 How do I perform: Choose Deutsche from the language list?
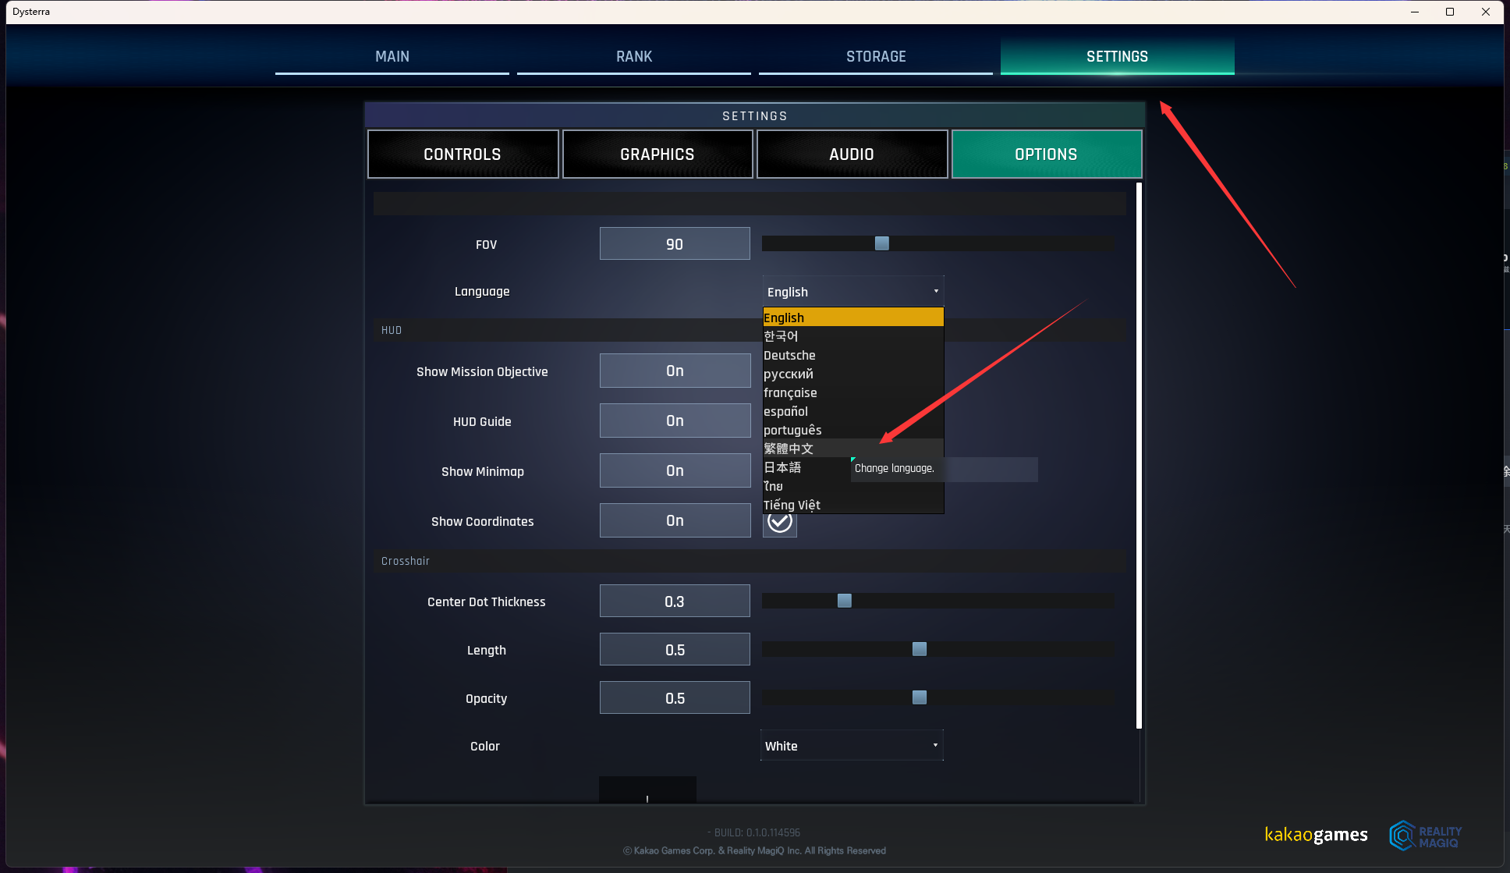click(x=853, y=355)
